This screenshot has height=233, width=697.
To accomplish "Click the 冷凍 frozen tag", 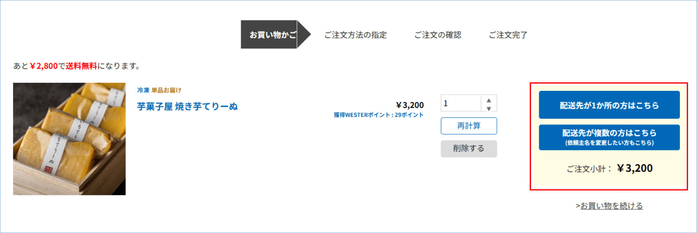I will point(143,90).
